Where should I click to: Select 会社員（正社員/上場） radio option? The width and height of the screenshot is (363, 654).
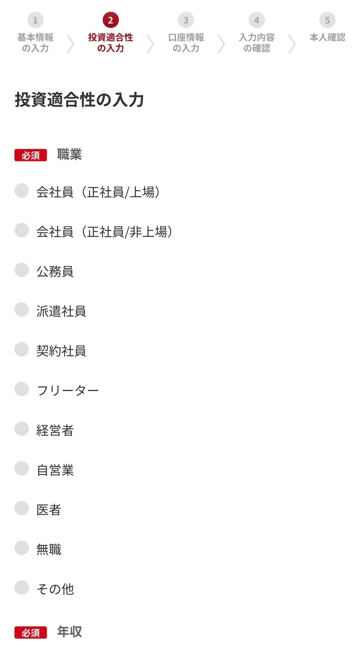22,191
